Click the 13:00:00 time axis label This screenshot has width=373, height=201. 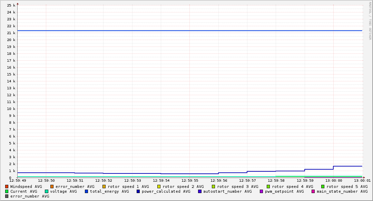tap(334, 180)
